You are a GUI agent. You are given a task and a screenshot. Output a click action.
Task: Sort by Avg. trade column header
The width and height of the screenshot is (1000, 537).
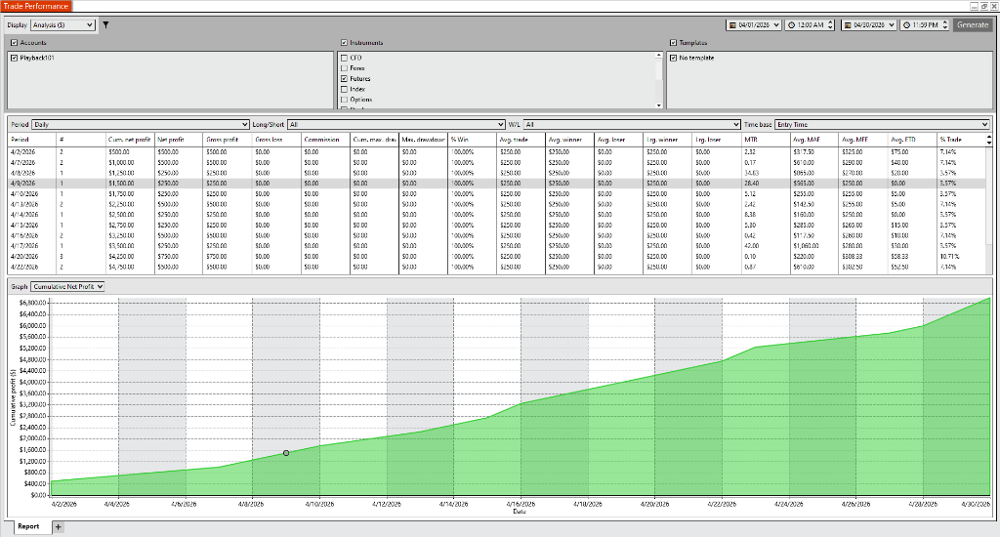point(521,140)
